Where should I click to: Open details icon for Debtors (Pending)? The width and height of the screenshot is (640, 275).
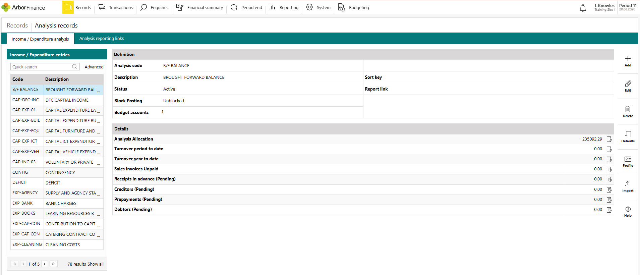pos(609,210)
